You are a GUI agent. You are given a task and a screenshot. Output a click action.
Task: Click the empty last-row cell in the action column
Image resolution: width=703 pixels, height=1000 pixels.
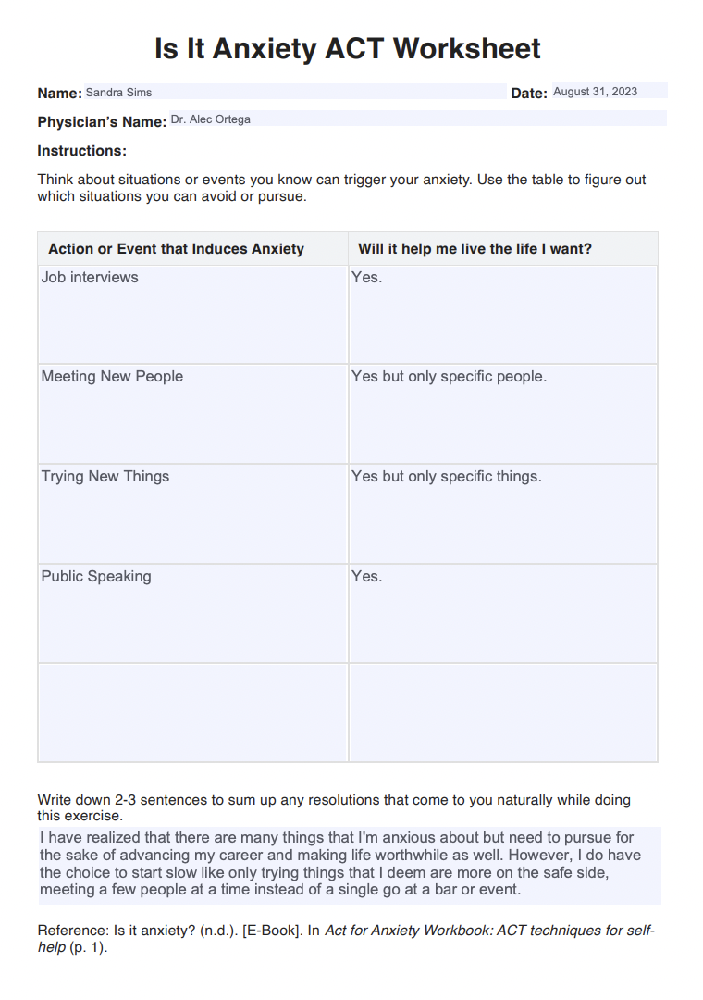click(x=192, y=712)
